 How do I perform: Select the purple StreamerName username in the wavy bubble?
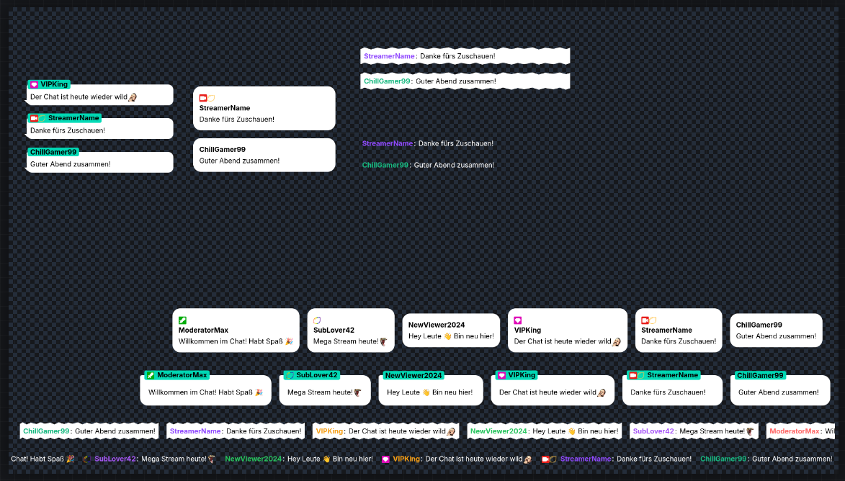(x=389, y=55)
